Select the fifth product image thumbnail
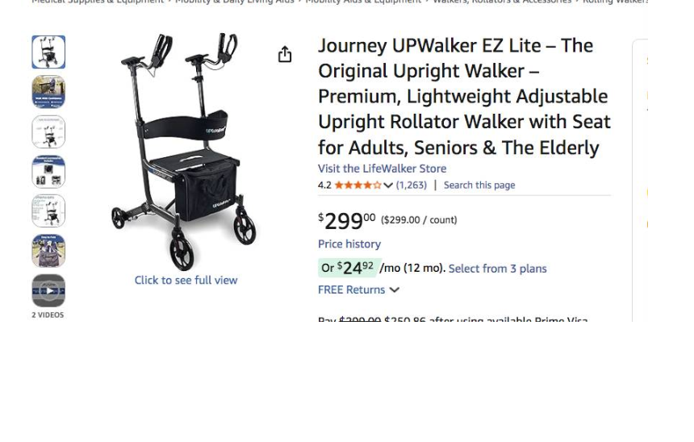Viewport: 694px width, 442px height. pyautogui.click(x=48, y=211)
